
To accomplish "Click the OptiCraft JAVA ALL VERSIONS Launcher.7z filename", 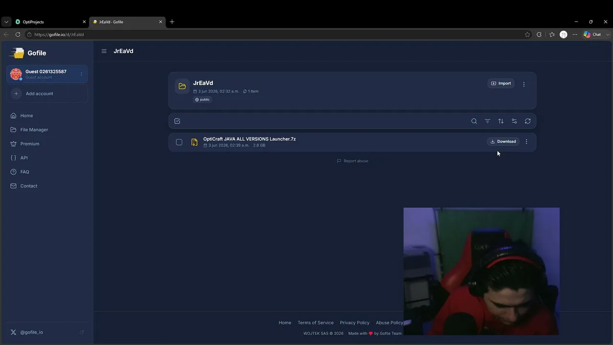I will (x=250, y=139).
